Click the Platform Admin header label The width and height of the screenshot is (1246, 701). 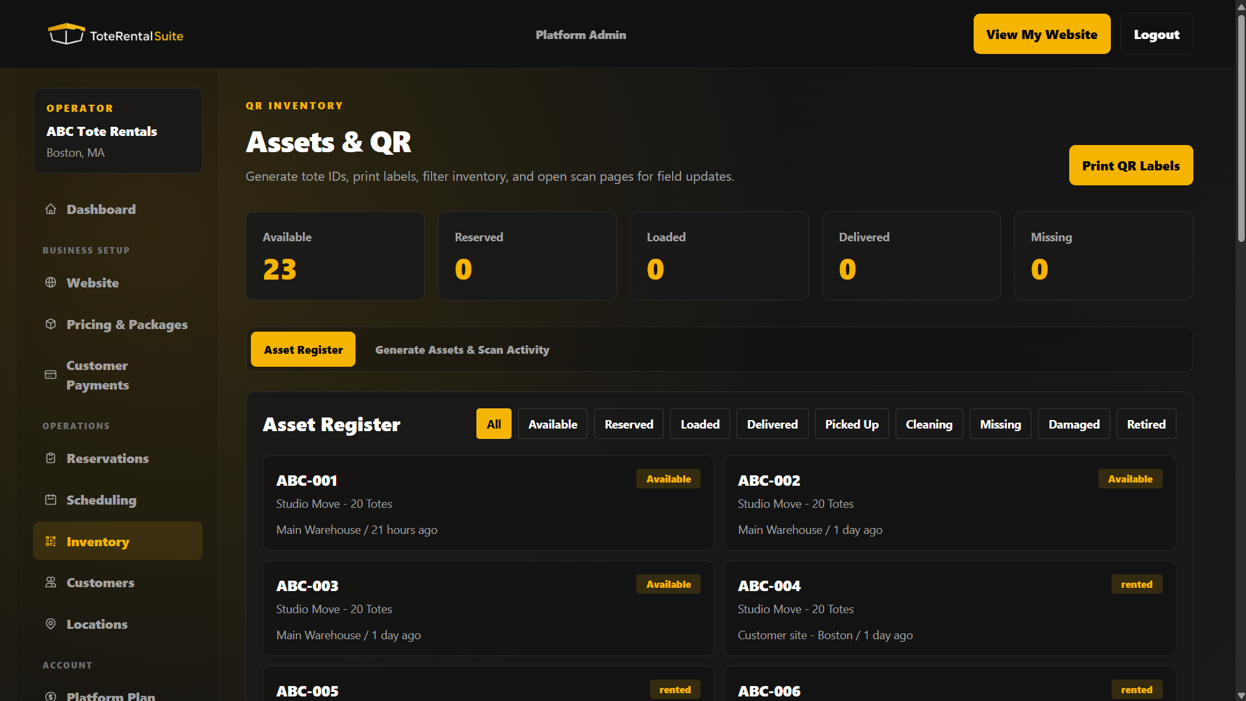click(x=580, y=34)
